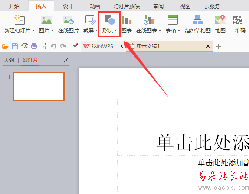Expand the 新建幻灯片 dropdown arrow
249x194 pixels.
pyautogui.click(x=33, y=30)
